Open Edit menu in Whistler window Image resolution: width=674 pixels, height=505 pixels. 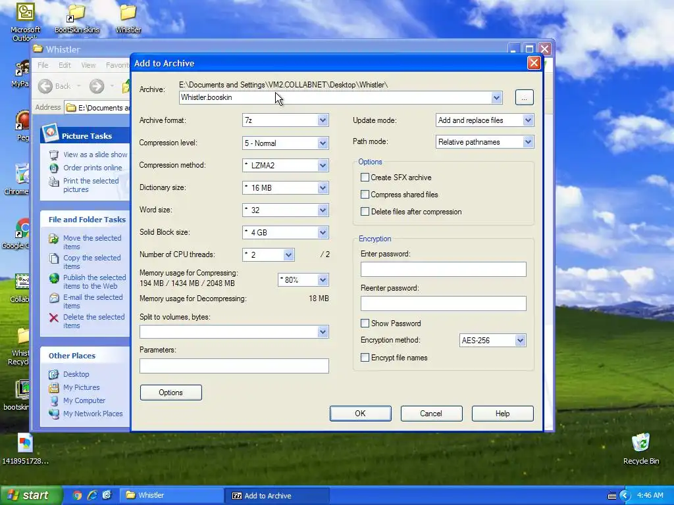(x=65, y=65)
